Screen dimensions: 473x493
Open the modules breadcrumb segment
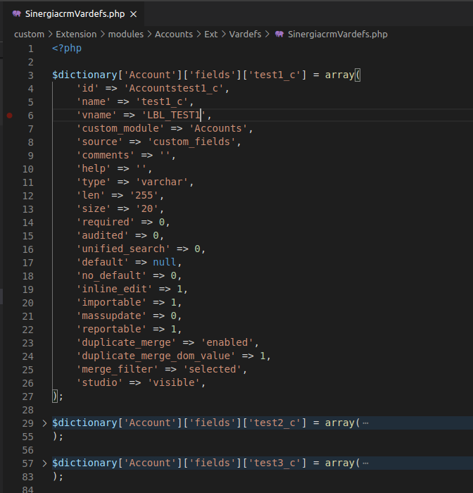click(x=126, y=35)
